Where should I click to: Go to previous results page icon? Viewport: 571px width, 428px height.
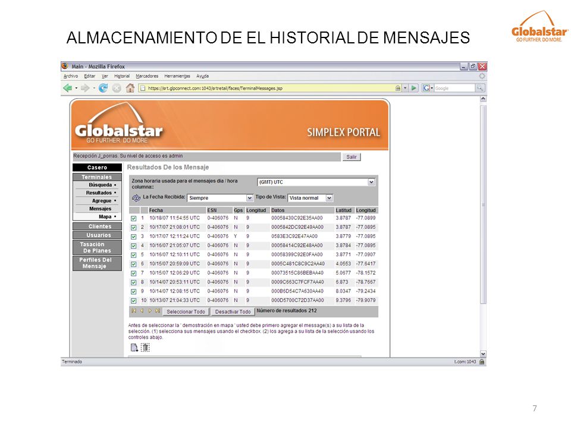tap(142, 311)
